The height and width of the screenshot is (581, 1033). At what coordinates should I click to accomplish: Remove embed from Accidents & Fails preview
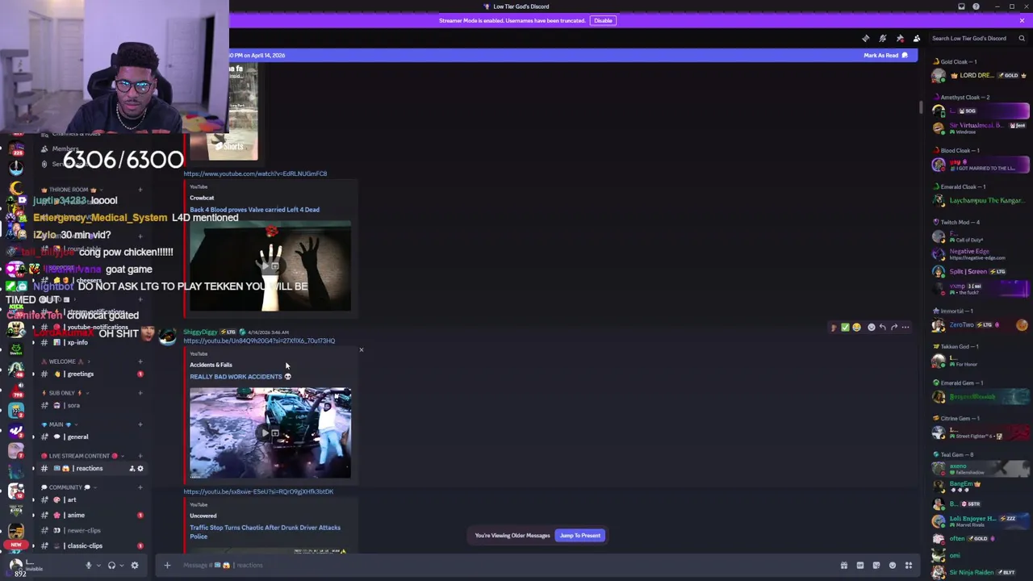click(x=361, y=349)
